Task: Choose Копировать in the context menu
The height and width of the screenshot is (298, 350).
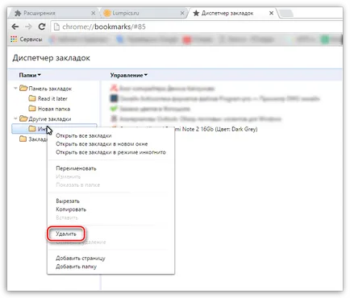Action: (x=71, y=209)
